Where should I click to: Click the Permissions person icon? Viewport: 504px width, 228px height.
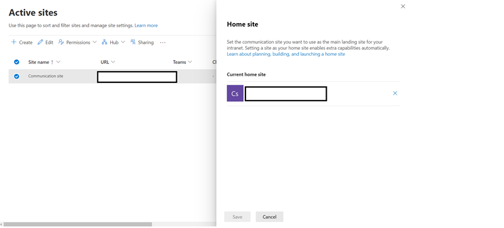(61, 42)
